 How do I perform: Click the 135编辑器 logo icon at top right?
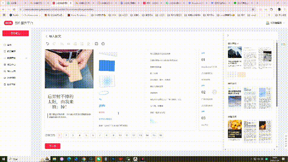click(268, 23)
